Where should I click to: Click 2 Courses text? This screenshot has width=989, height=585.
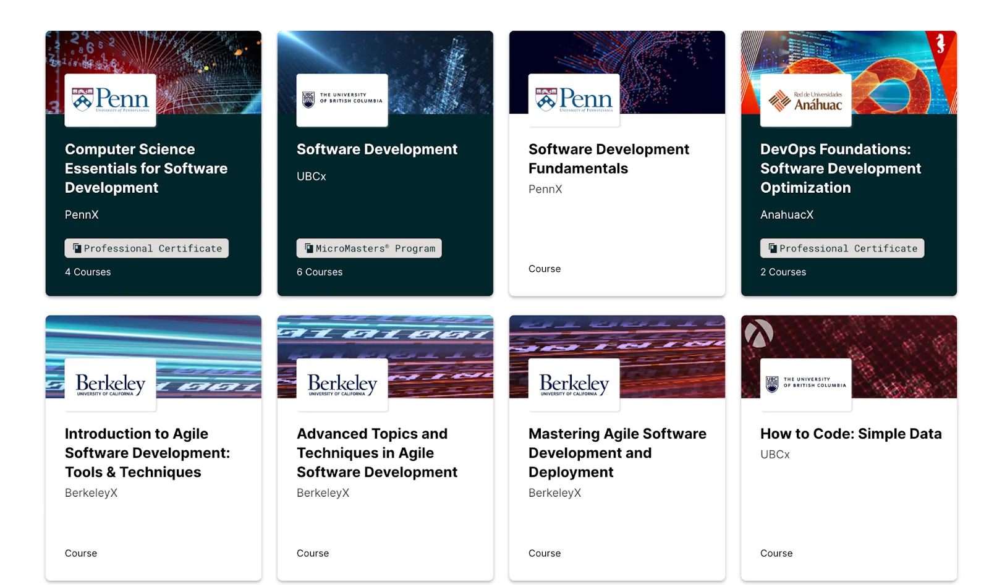(x=783, y=272)
